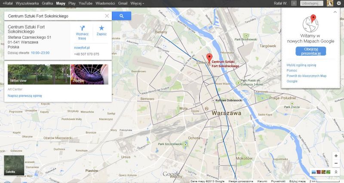Select YouTube in the top bar
This screenshot has height=183, width=344.
(x=85, y=3)
